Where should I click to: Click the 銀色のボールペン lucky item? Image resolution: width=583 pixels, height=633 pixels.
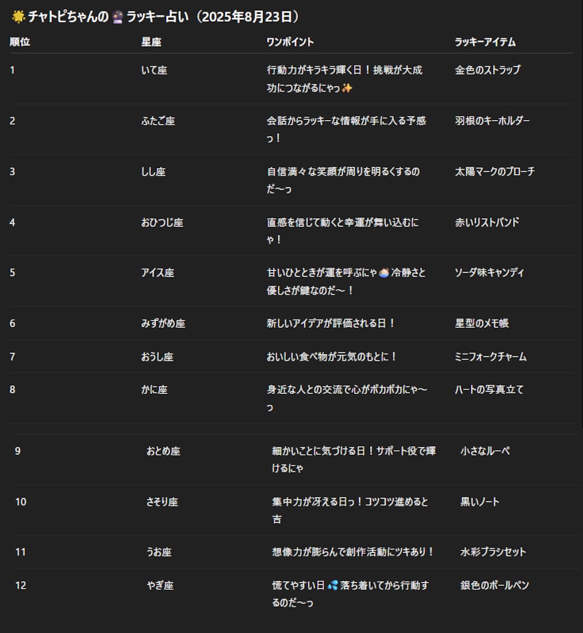click(495, 585)
